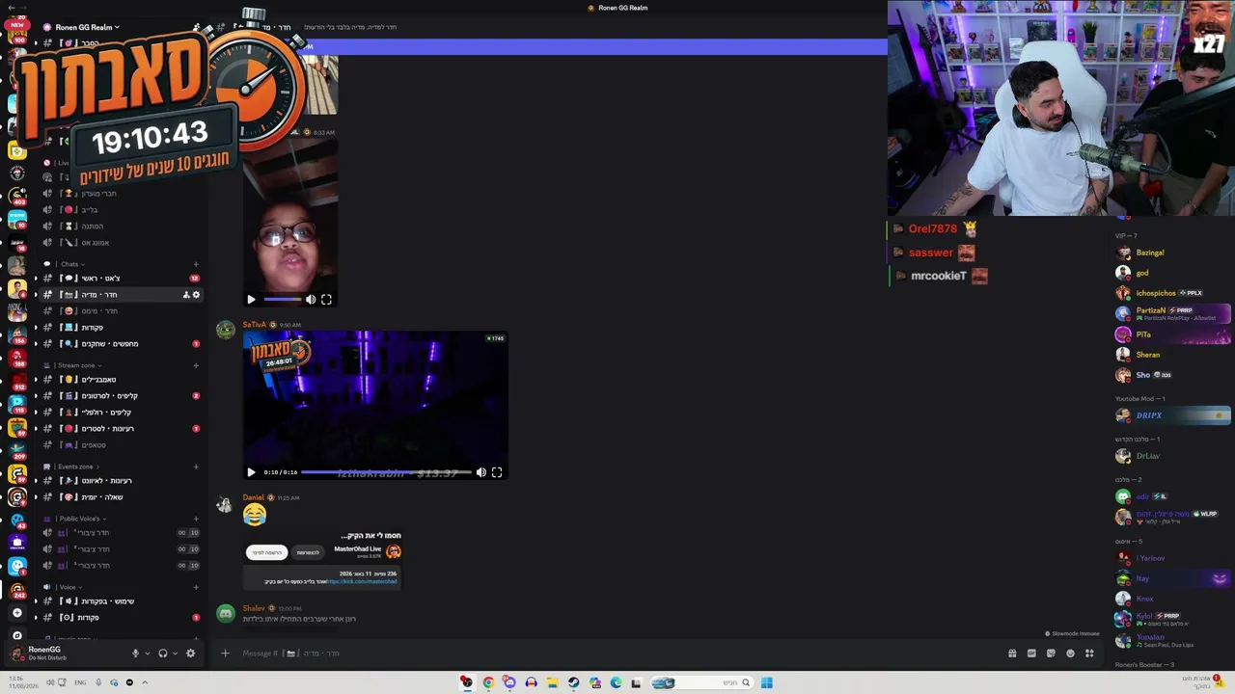Open the sticker picker
The height and width of the screenshot is (694, 1235).
(x=1051, y=654)
